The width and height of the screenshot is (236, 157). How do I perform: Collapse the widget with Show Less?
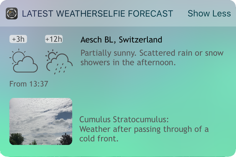click(x=209, y=14)
